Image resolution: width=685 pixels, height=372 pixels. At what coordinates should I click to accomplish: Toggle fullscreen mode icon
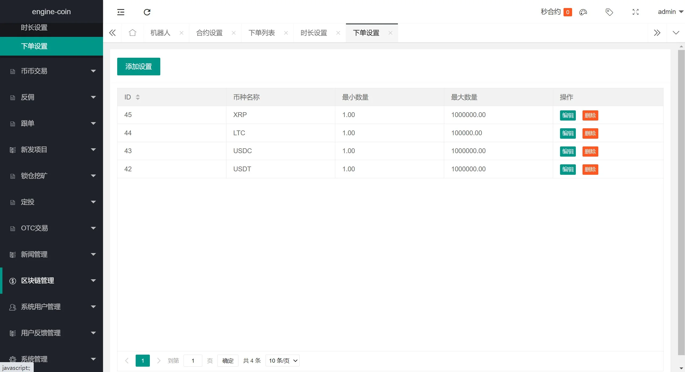coord(635,12)
